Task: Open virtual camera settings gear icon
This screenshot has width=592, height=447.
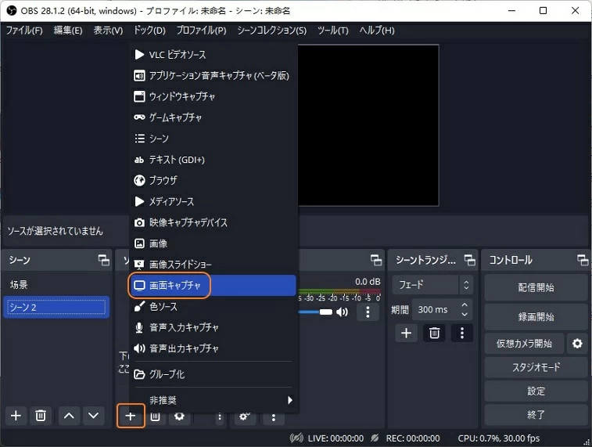Action: (577, 344)
